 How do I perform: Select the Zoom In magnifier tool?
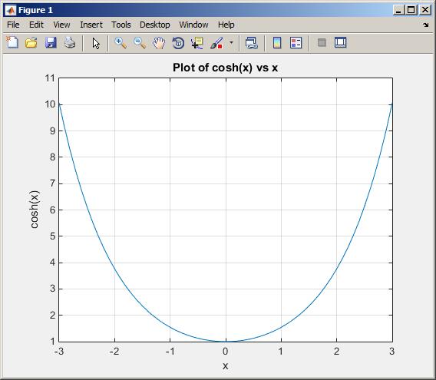click(121, 43)
